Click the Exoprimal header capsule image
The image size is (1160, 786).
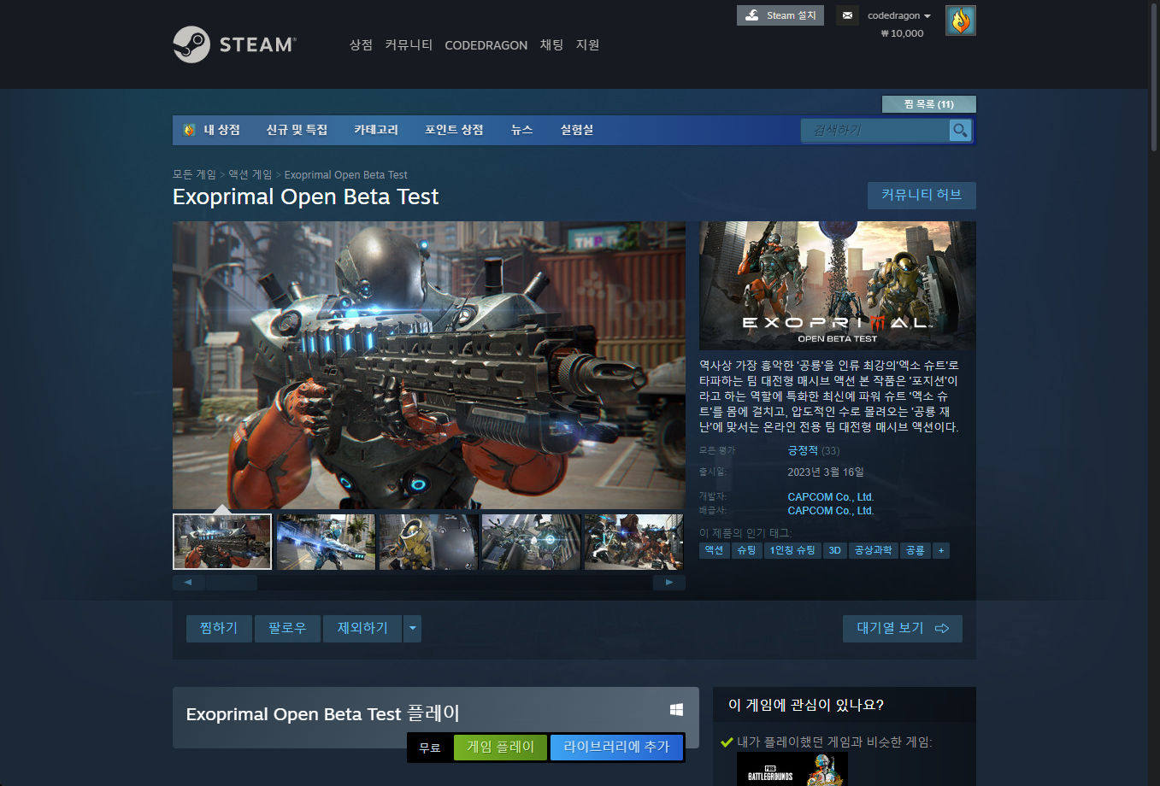[838, 285]
